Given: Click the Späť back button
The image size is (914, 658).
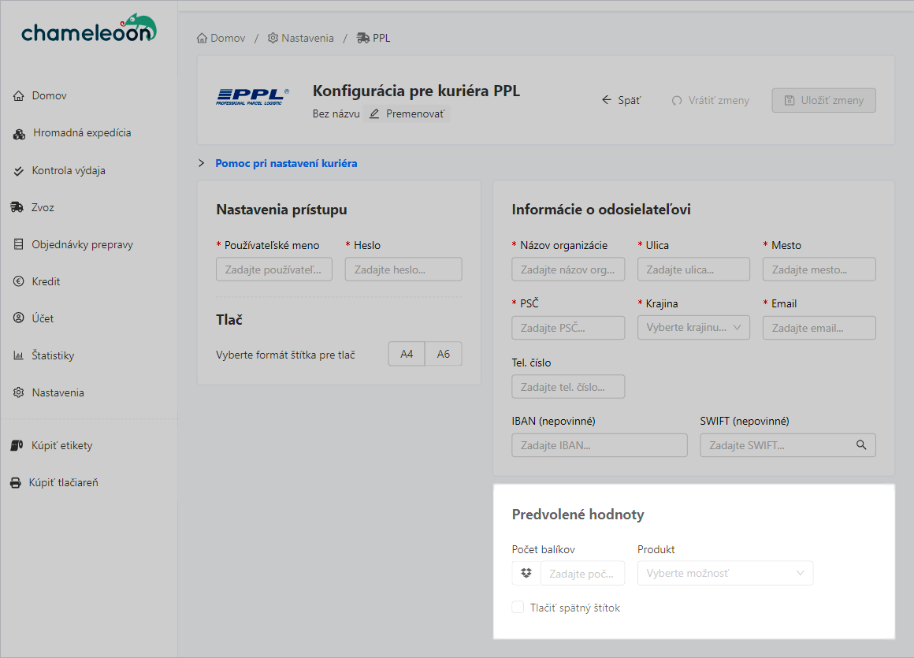Looking at the screenshot, I should (621, 100).
